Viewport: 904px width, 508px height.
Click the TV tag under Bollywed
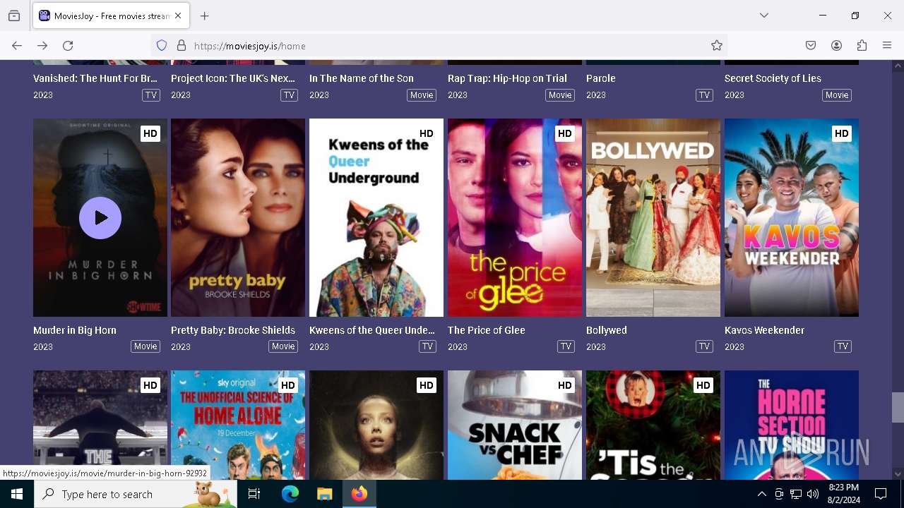pyautogui.click(x=704, y=346)
